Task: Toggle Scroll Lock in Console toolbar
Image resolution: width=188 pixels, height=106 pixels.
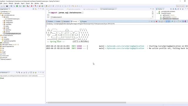Action: click(x=162, y=21)
